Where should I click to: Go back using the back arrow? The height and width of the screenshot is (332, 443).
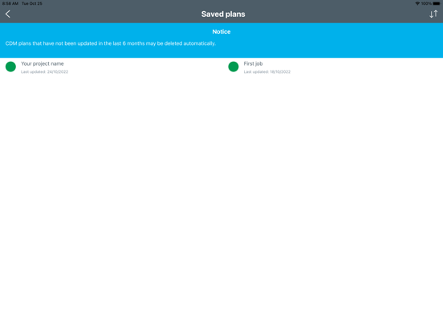8,14
